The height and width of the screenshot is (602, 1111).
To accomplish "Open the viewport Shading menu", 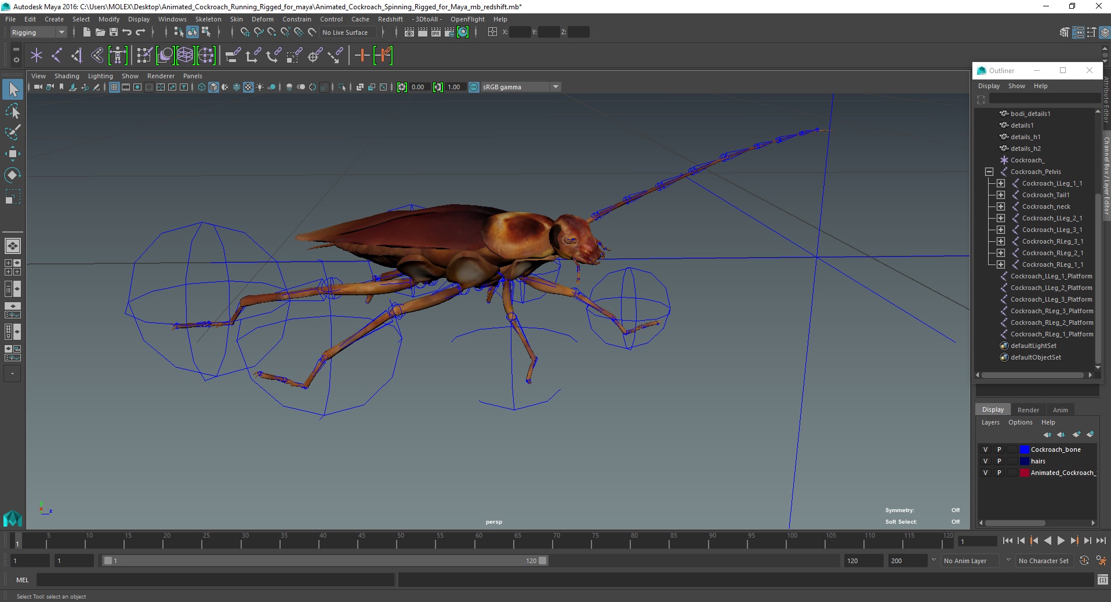I will tap(67, 76).
